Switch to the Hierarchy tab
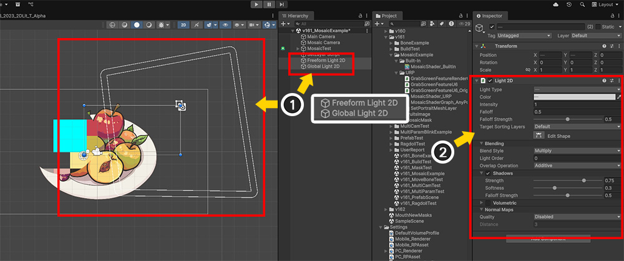 [x=298, y=15]
